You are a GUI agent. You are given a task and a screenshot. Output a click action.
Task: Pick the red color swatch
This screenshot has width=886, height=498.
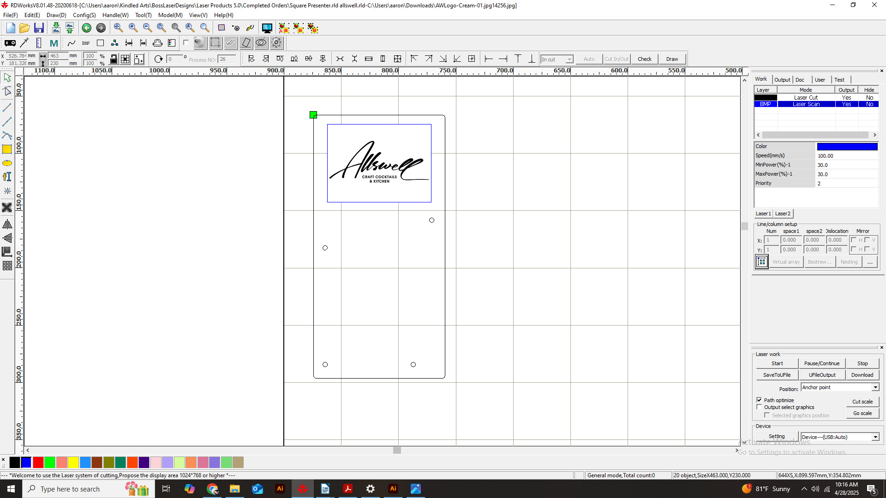38,462
